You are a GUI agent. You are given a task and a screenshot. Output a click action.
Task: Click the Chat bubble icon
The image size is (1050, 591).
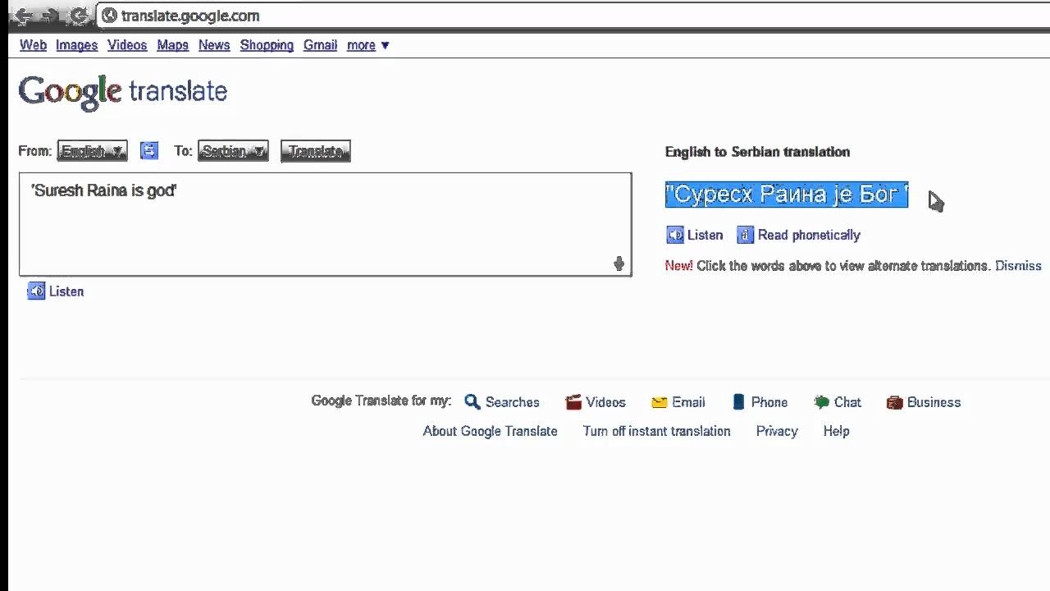tap(821, 402)
